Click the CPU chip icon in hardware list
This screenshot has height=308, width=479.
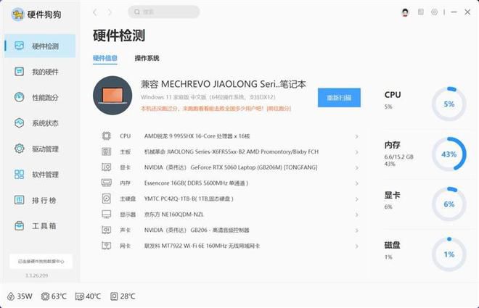tap(106, 136)
